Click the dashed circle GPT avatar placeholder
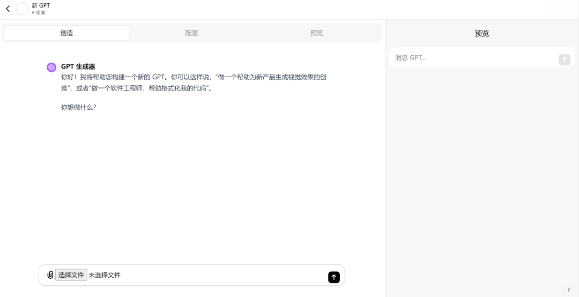 coord(22,9)
